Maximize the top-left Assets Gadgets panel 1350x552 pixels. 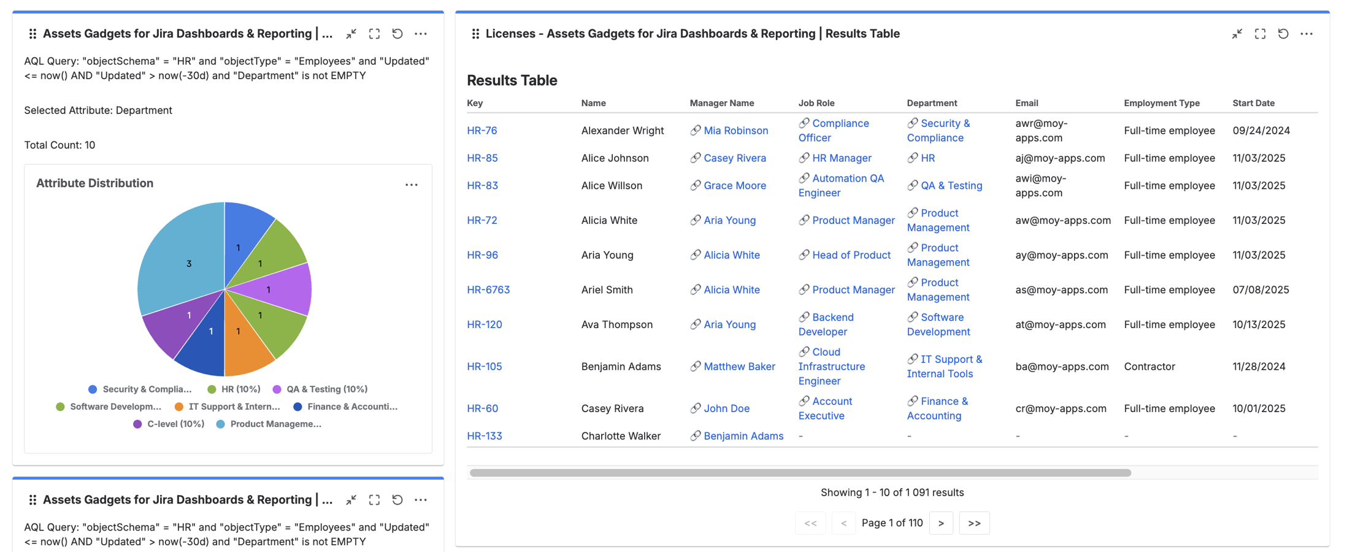coord(374,34)
